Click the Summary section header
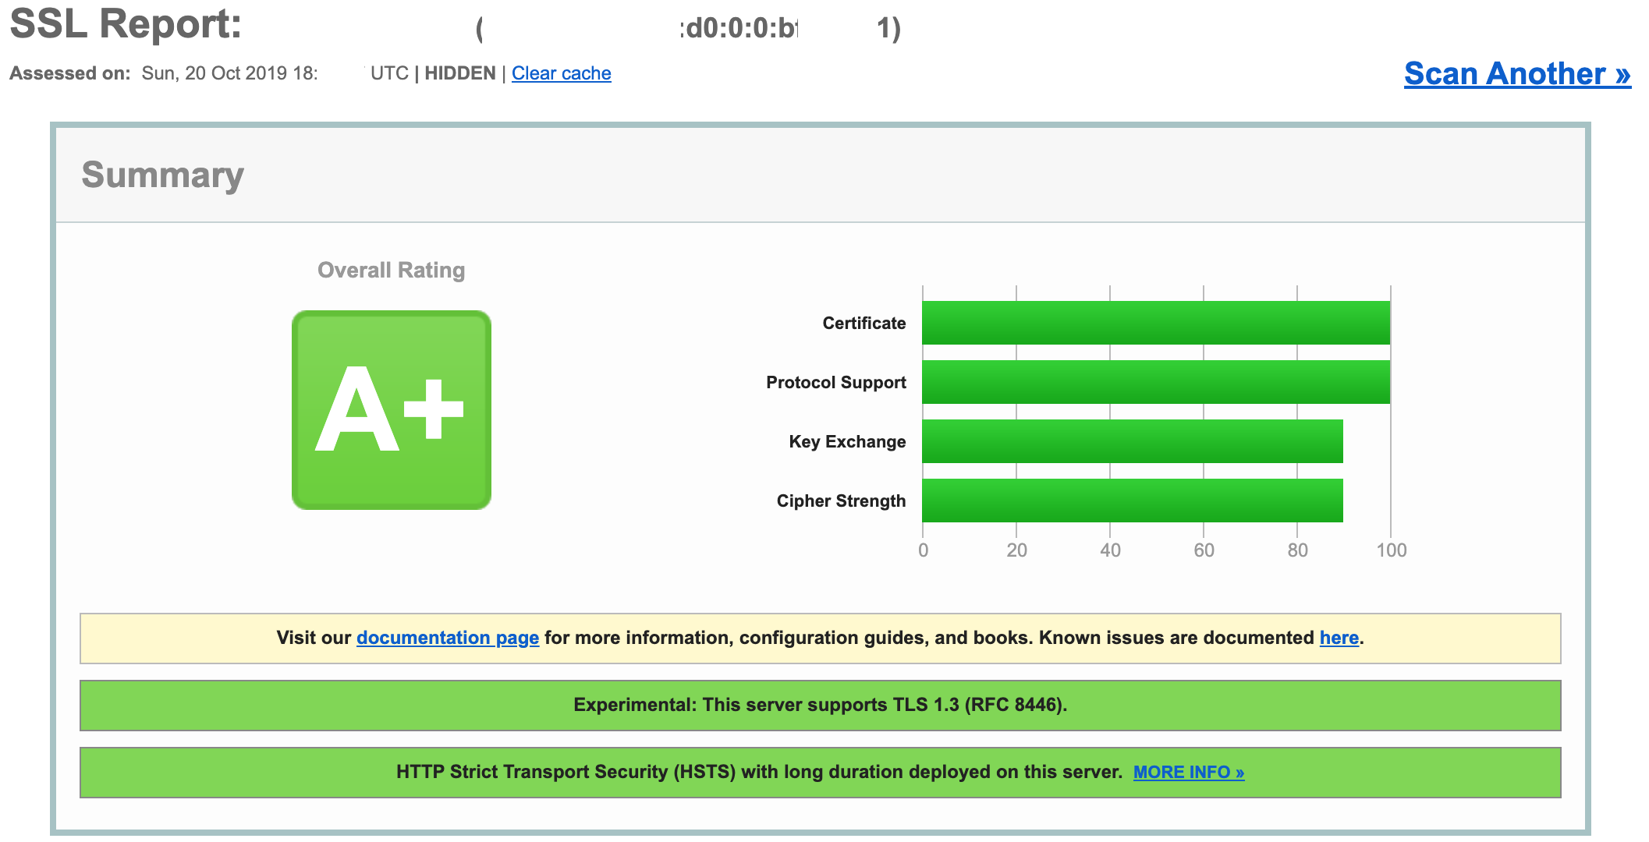The height and width of the screenshot is (842, 1649). (163, 174)
